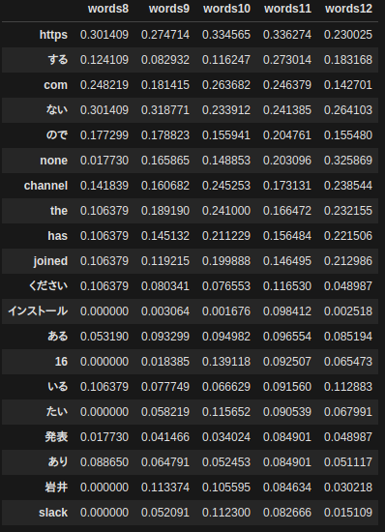Click cell value 0.088650

click(x=104, y=461)
